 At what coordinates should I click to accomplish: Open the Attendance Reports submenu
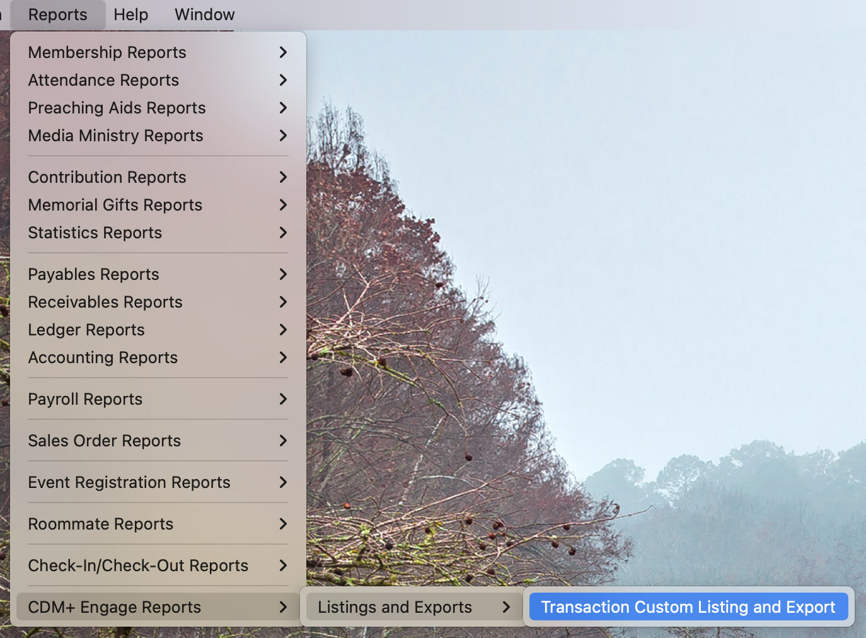point(103,80)
